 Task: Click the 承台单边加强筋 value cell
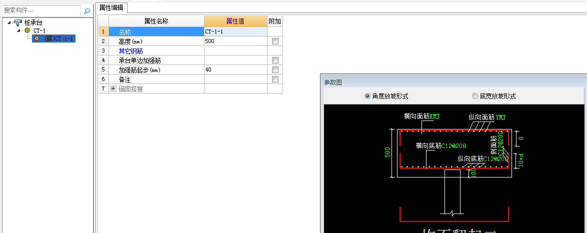tap(235, 60)
